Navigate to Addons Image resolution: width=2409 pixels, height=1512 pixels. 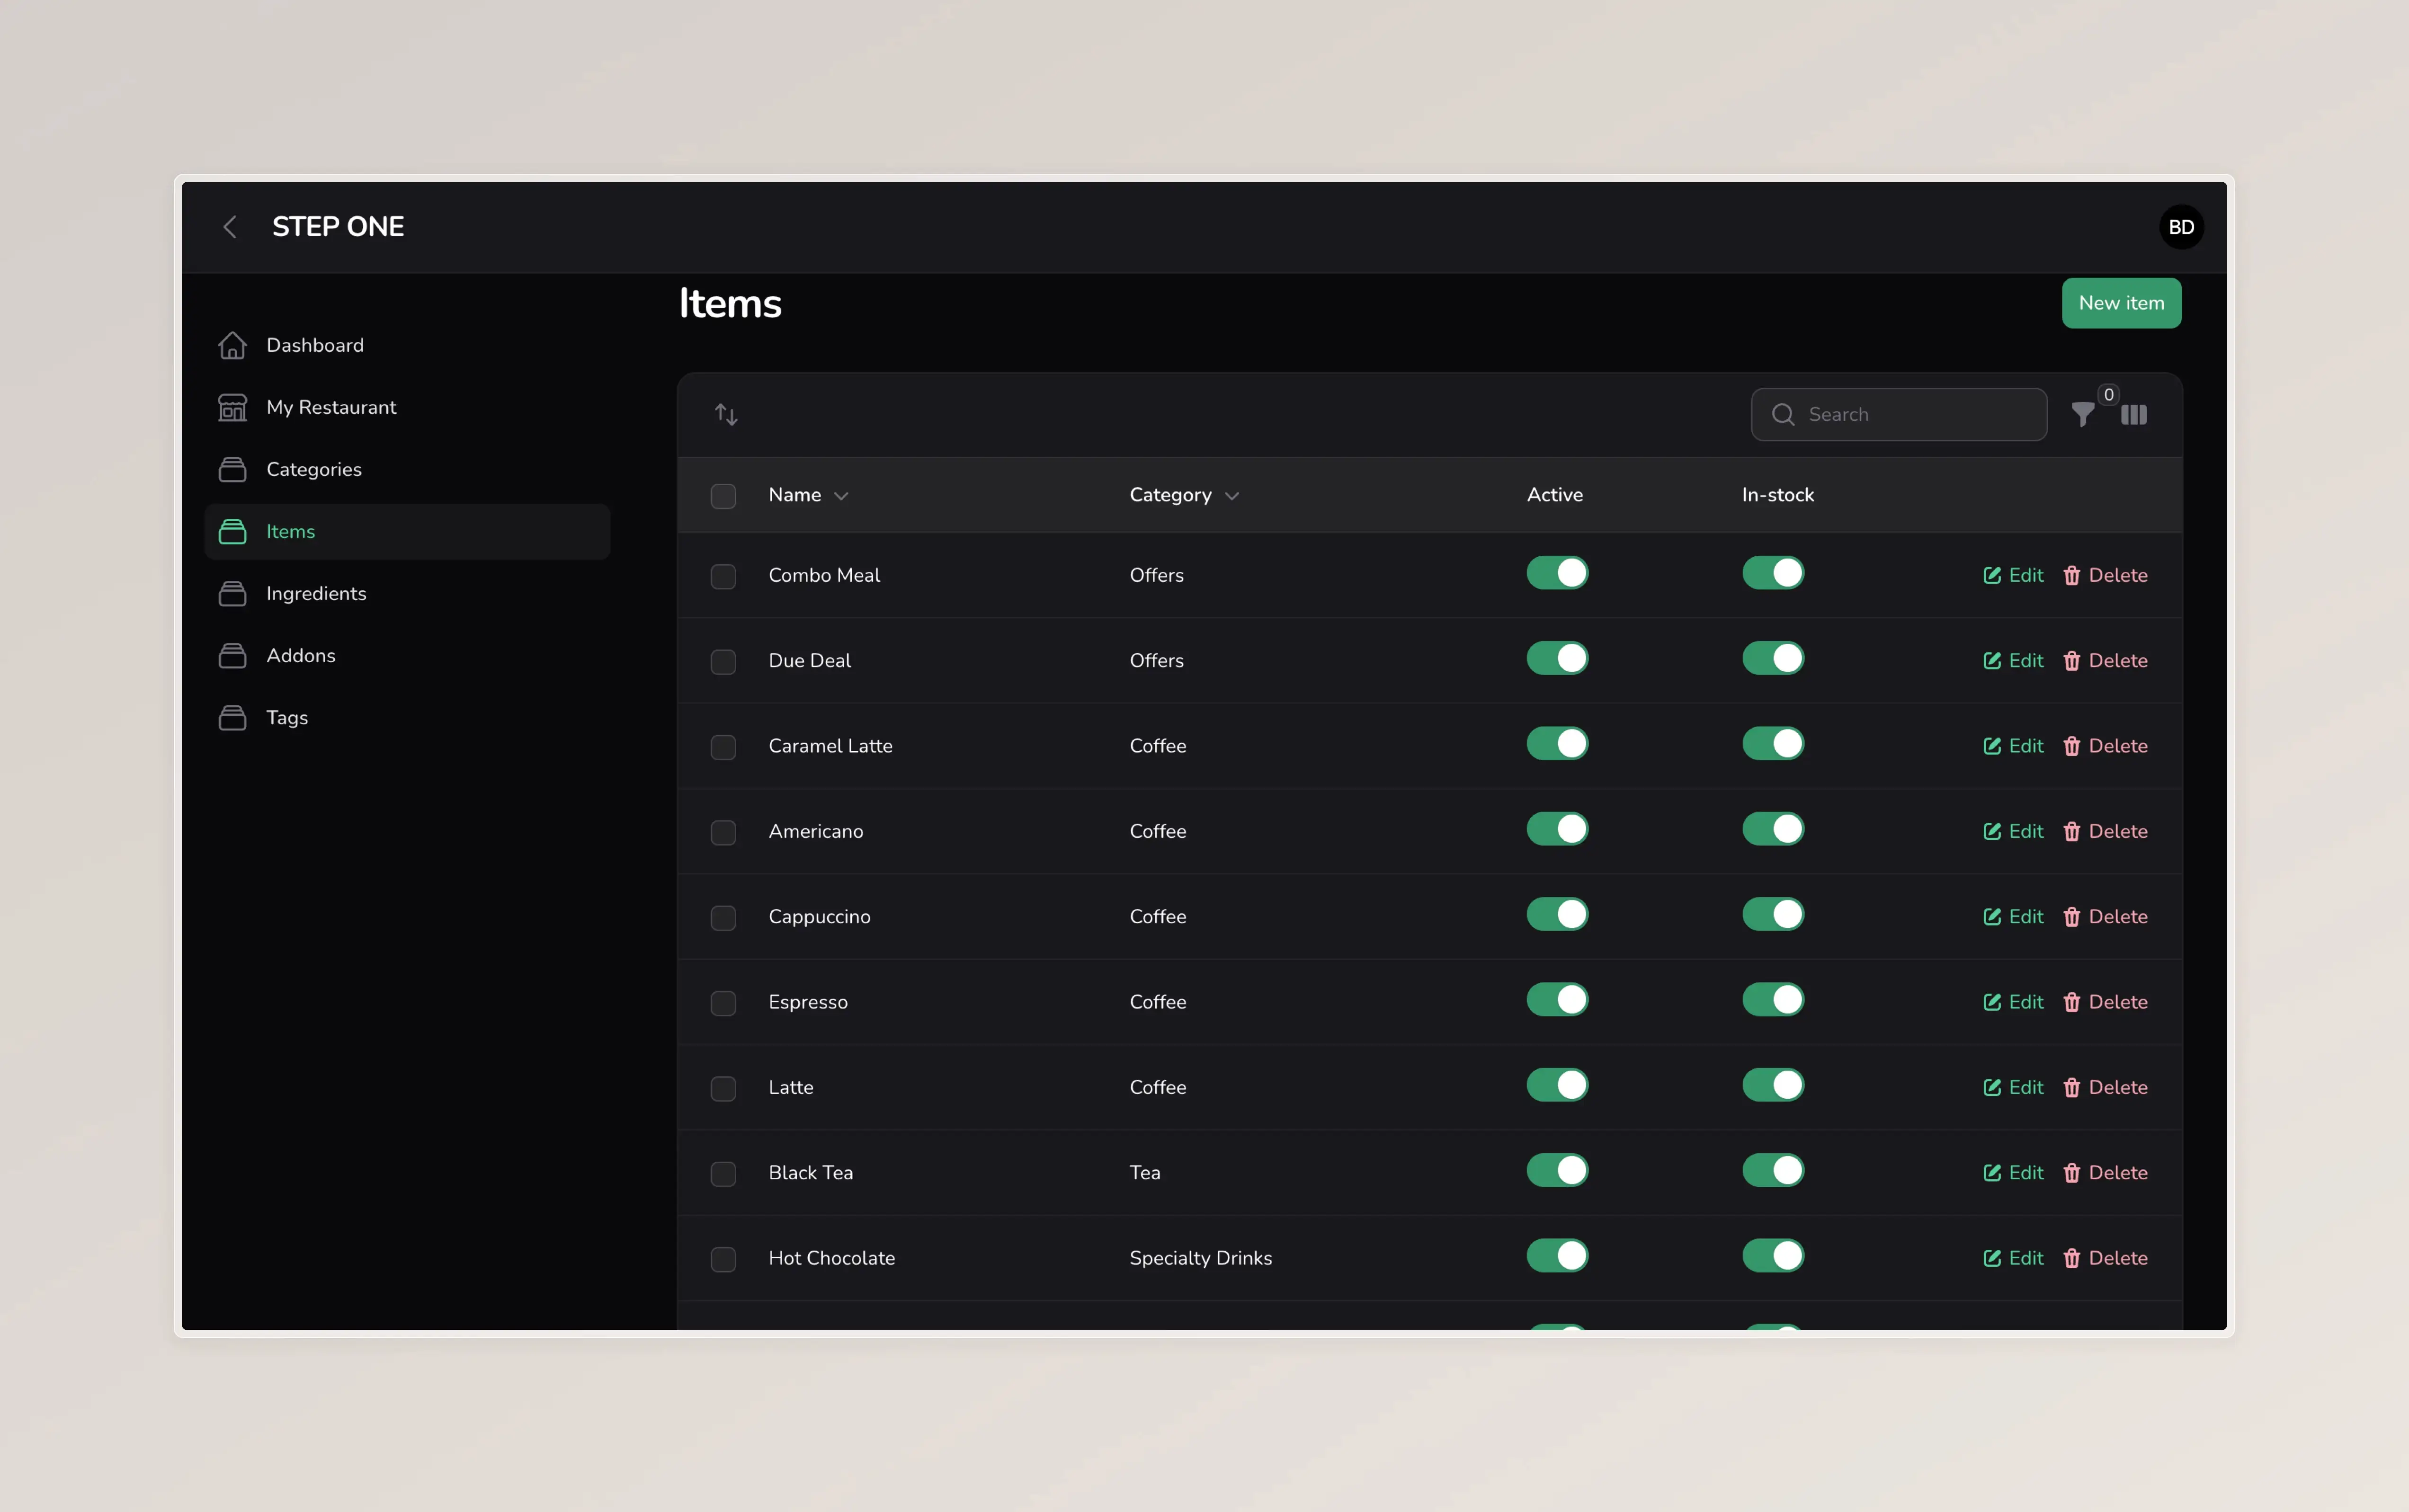(x=407, y=655)
